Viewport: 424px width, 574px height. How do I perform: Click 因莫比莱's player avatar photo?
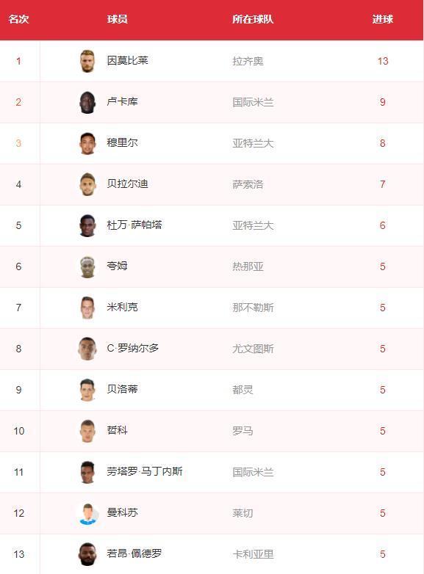point(87,61)
